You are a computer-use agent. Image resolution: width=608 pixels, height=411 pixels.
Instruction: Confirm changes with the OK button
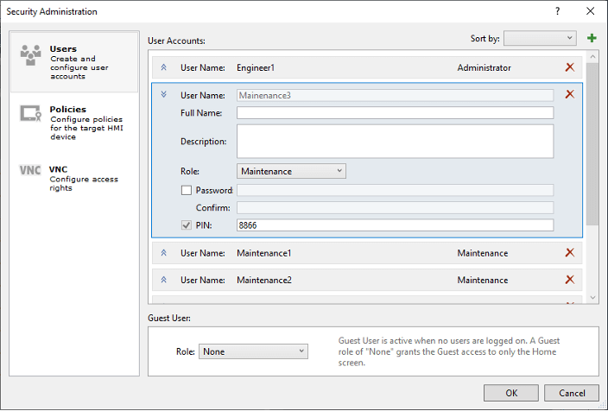pos(511,393)
